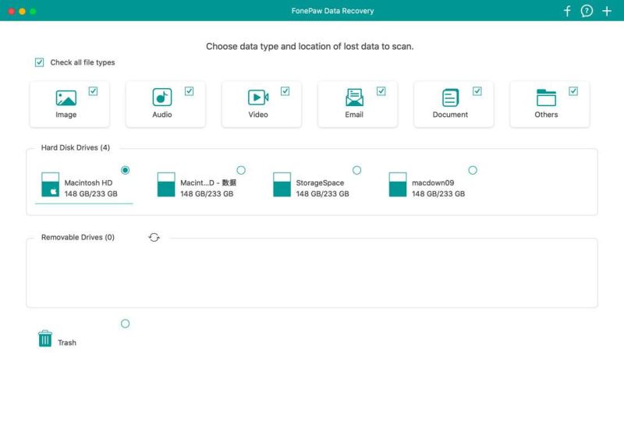This screenshot has width=624, height=421.
Task: Click the Audio music note icon
Action: click(162, 97)
